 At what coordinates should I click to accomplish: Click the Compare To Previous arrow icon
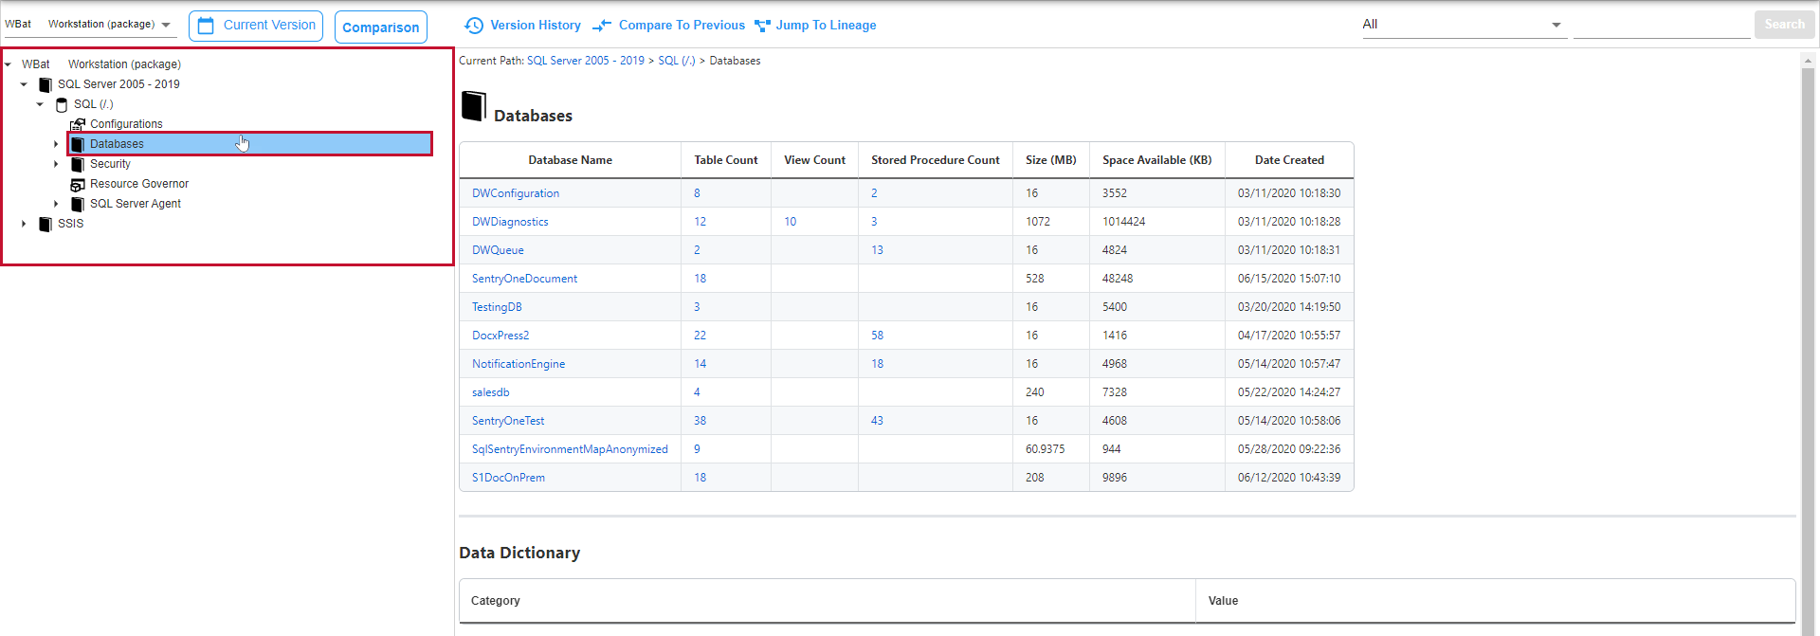(x=602, y=26)
